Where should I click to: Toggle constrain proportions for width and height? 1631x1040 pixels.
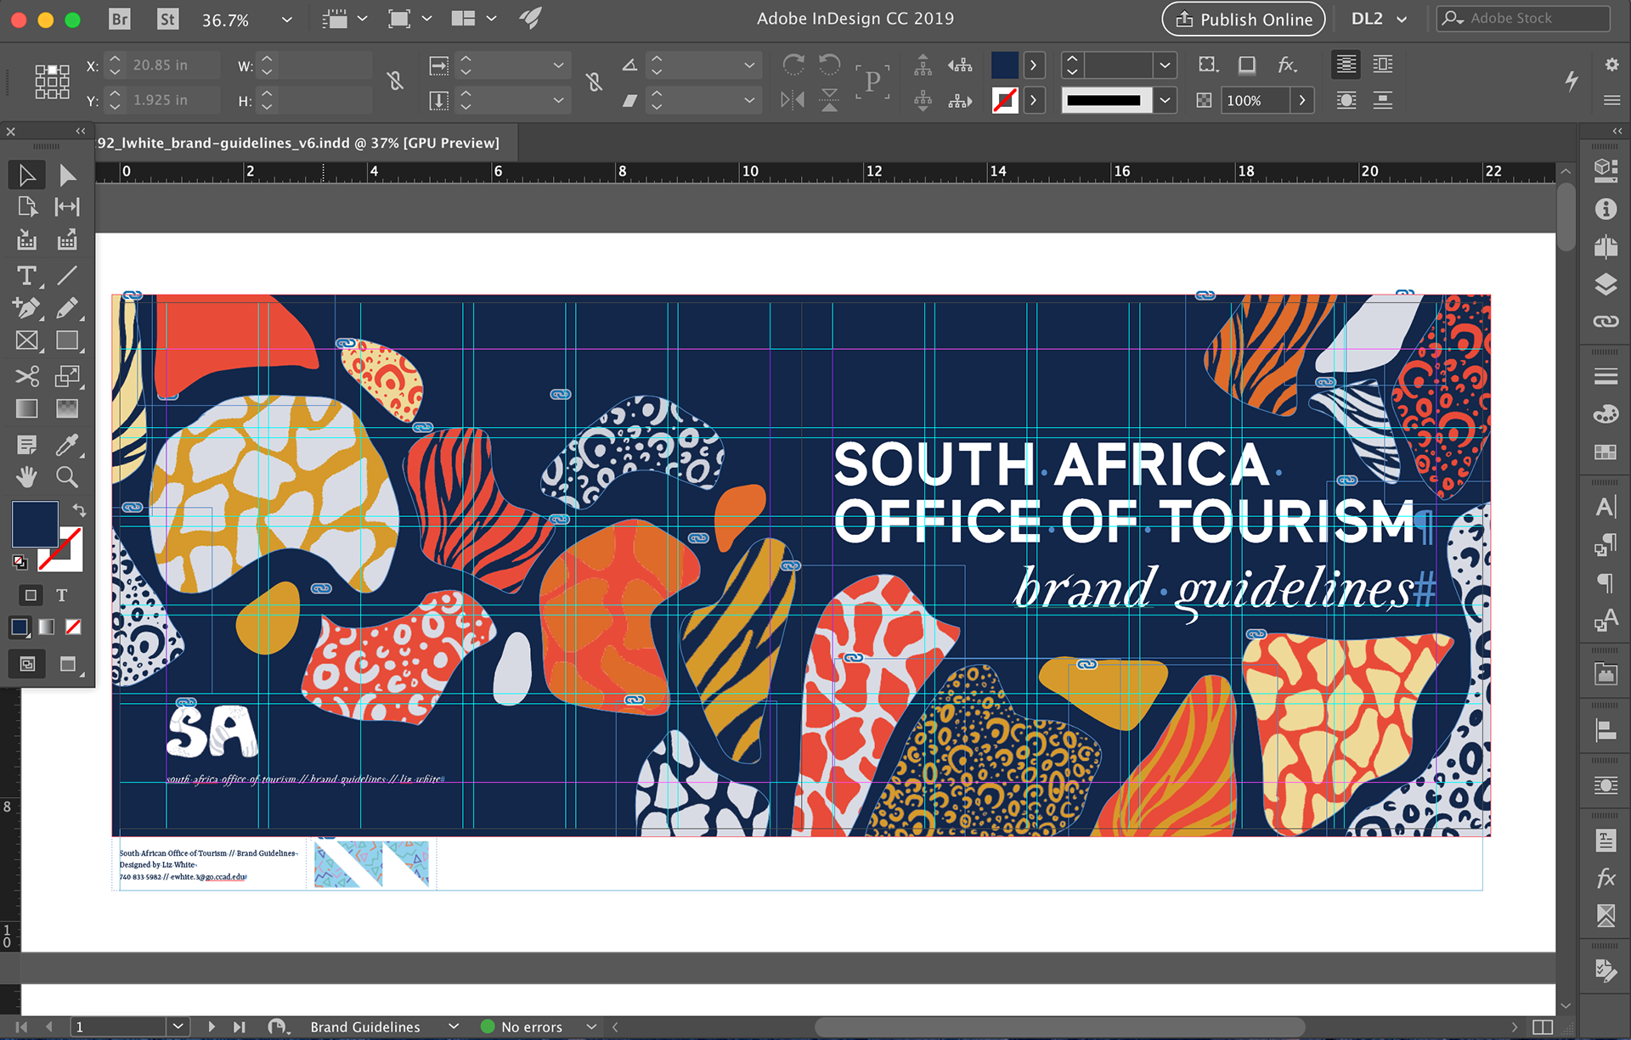pyautogui.click(x=395, y=82)
